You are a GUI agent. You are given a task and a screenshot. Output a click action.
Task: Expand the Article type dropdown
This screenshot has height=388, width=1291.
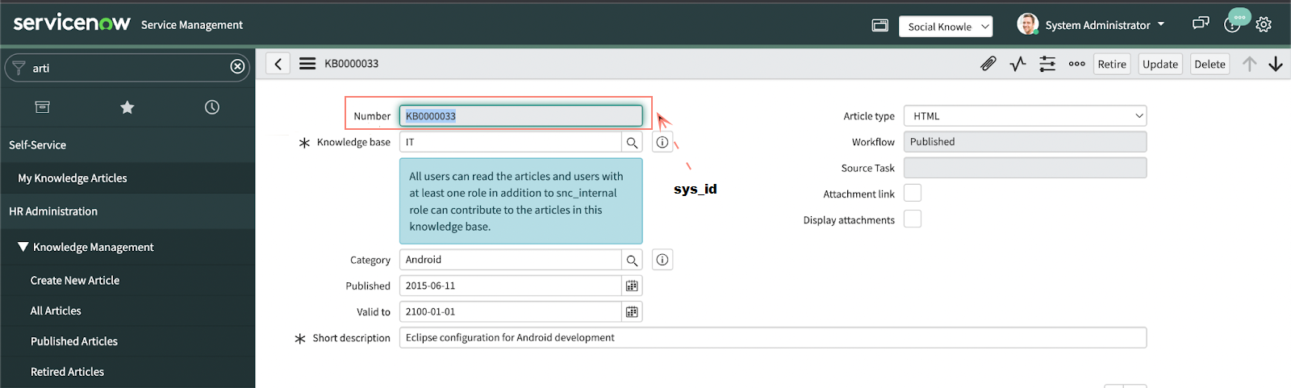(1025, 116)
